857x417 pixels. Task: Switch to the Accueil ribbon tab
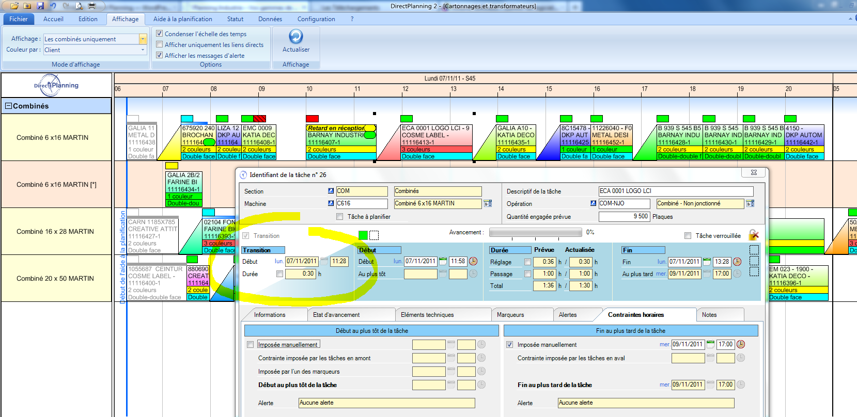point(53,19)
